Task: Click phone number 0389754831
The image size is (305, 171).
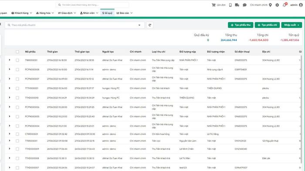Action: pyautogui.click(x=241, y=69)
